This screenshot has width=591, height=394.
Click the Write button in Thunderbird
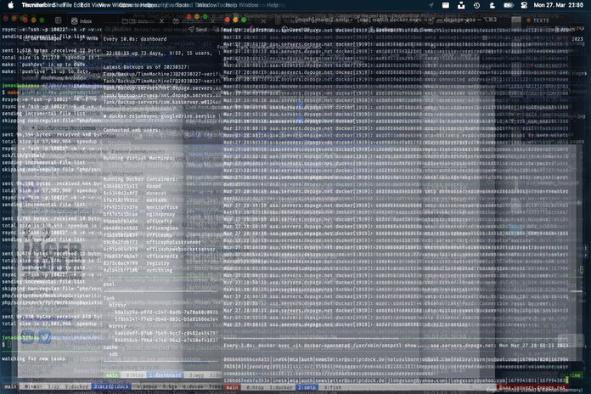pos(89,38)
